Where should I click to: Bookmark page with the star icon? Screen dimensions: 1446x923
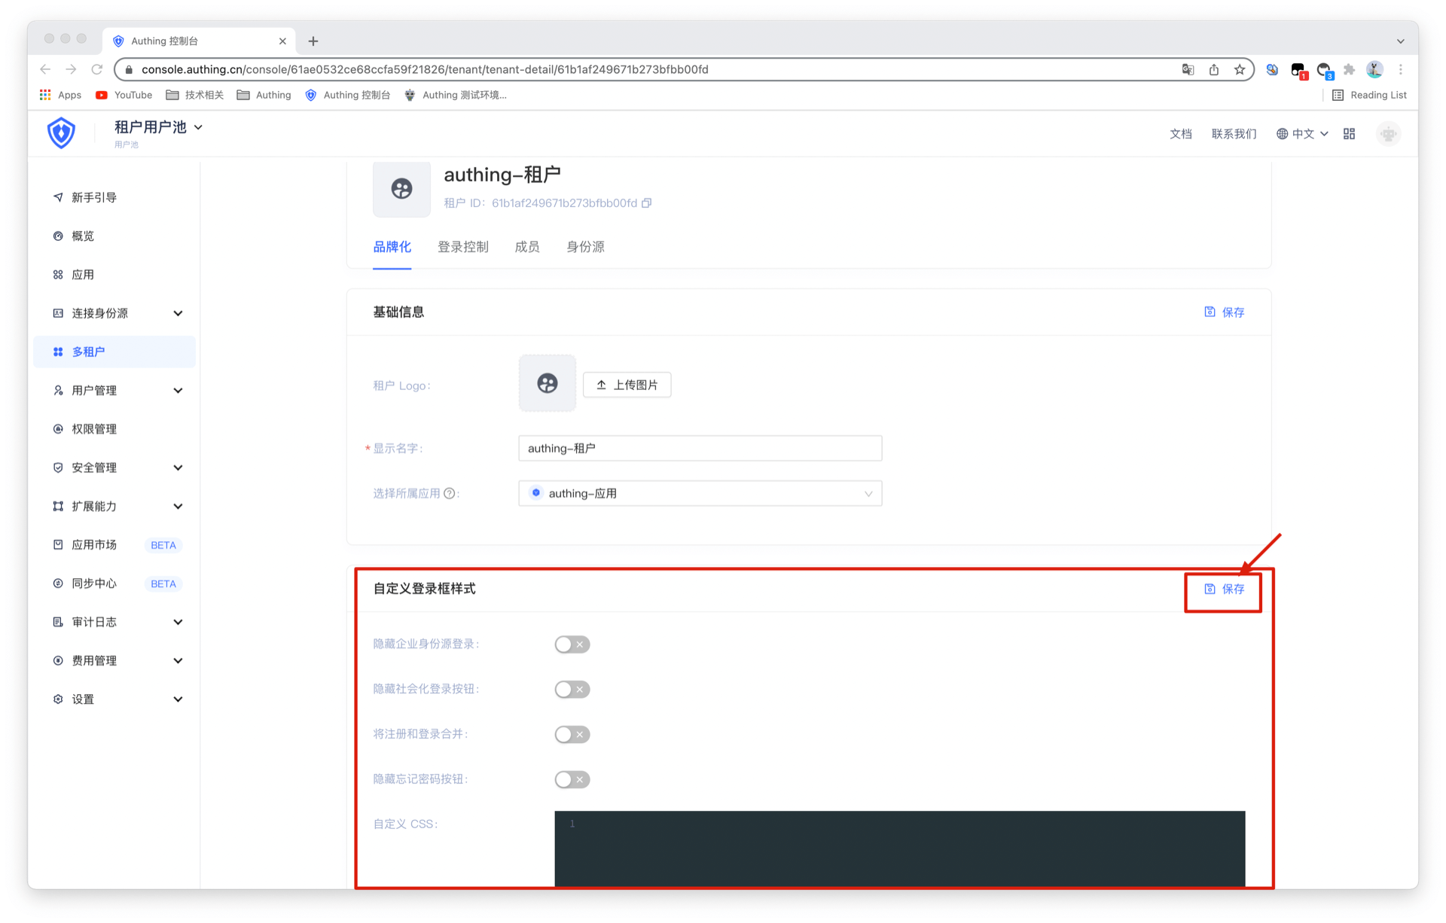1239,69
